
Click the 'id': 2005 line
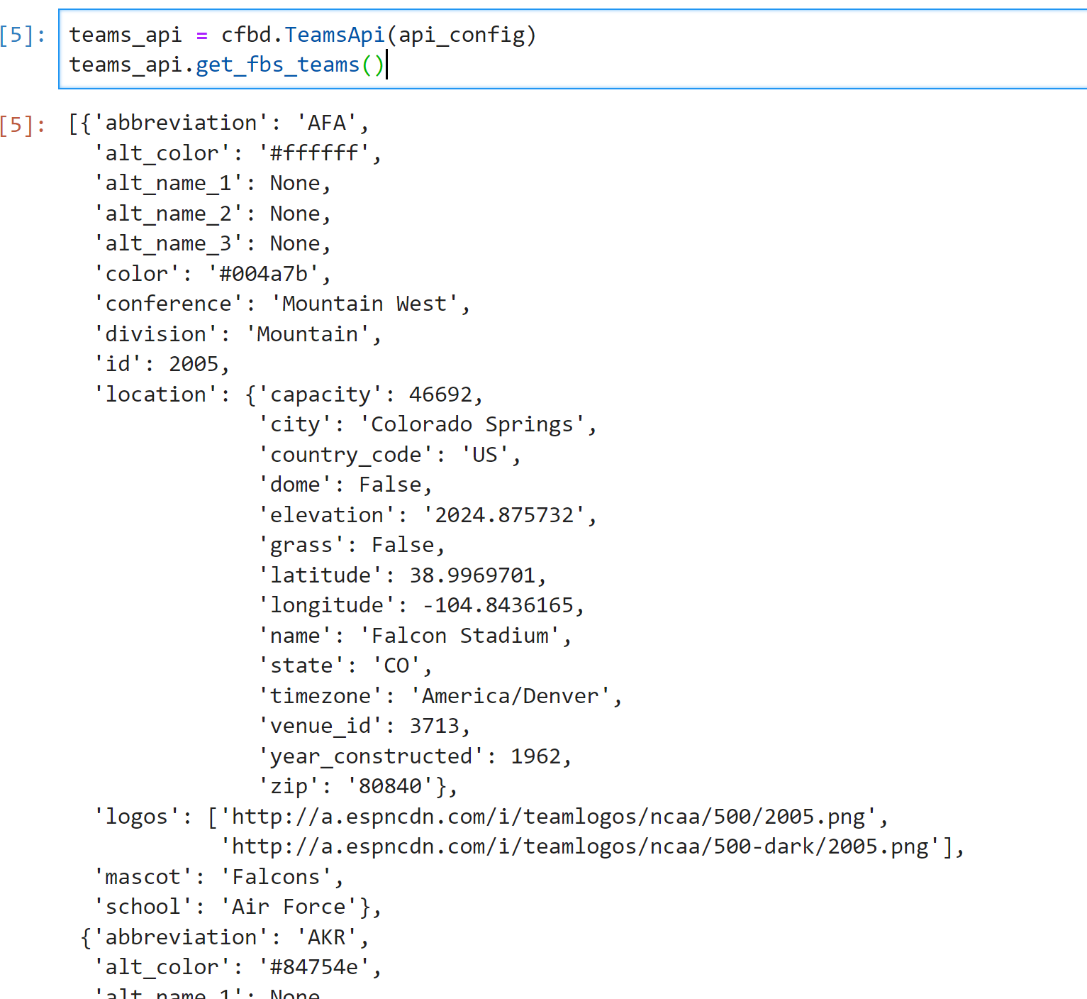coord(162,364)
